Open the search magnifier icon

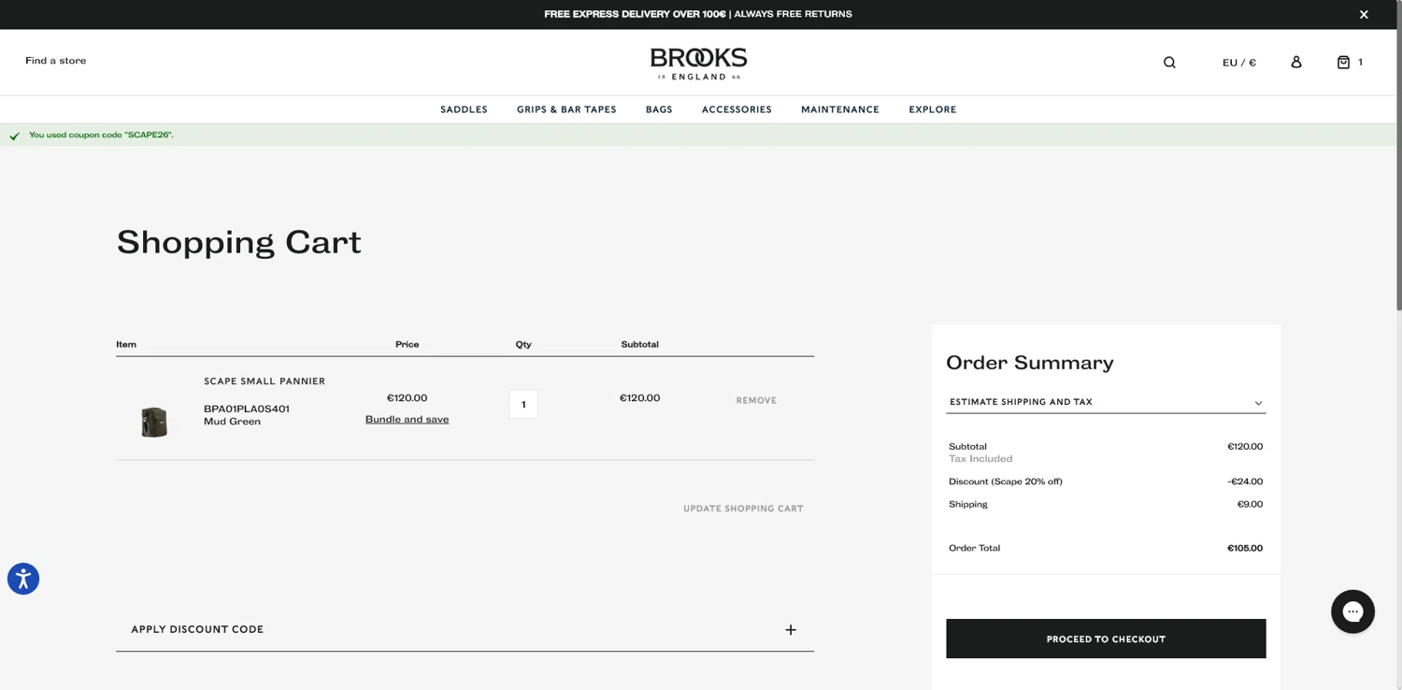[x=1169, y=63]
